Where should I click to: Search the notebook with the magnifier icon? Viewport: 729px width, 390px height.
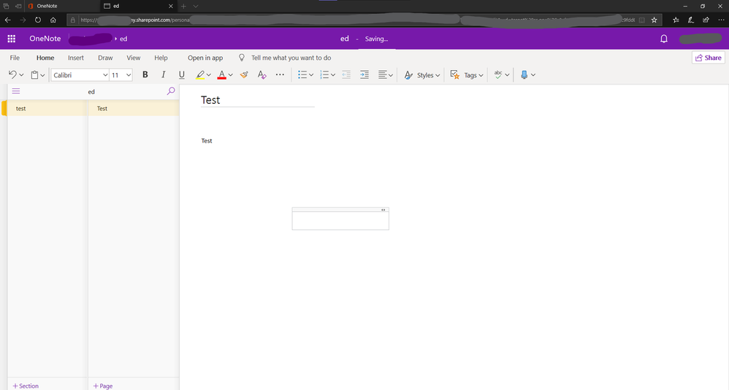tap(171, 91)
